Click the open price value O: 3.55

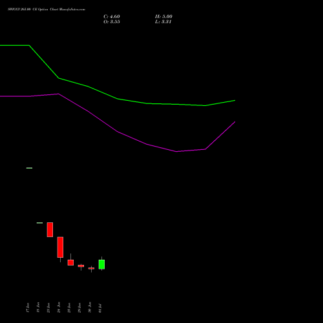112,22
